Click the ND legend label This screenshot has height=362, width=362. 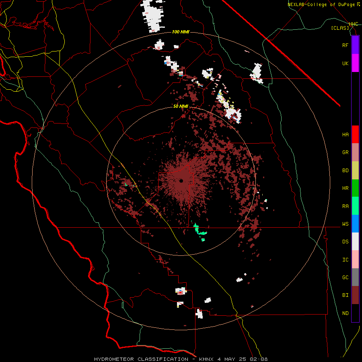[x=345, y=313]
